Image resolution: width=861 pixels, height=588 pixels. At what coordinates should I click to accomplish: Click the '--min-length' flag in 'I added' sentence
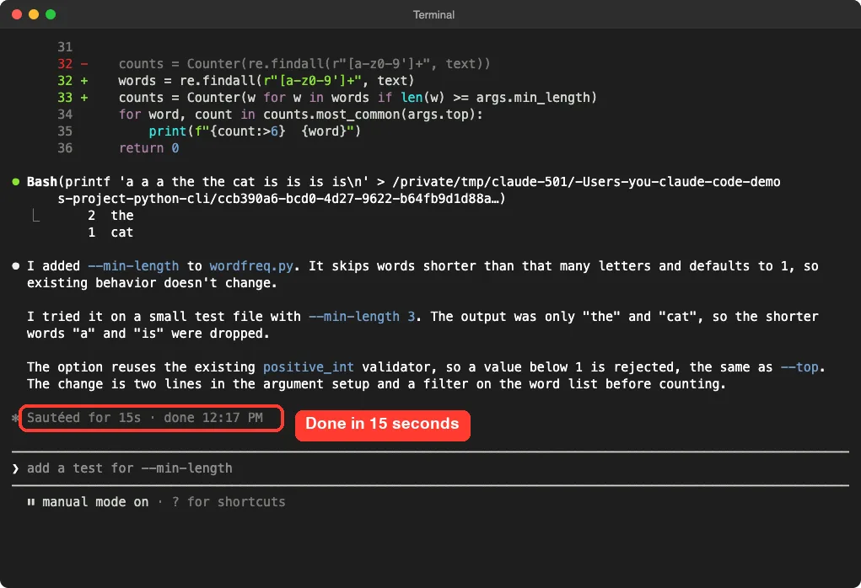tap(133, 266)
